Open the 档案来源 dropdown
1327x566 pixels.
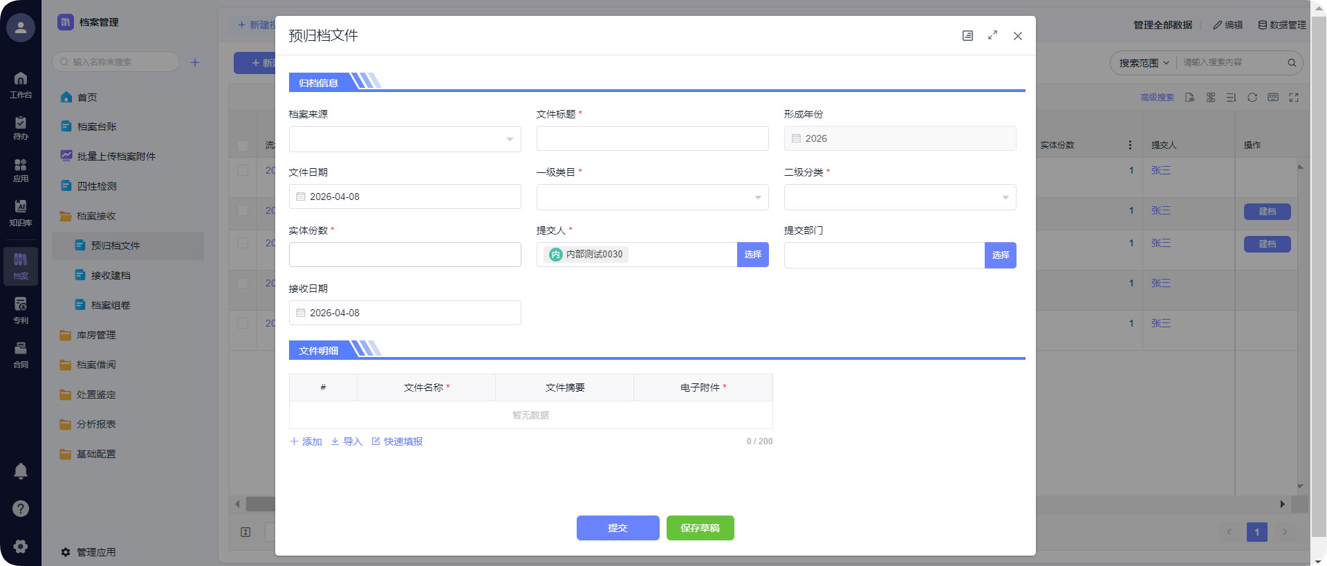click(405, 139)
